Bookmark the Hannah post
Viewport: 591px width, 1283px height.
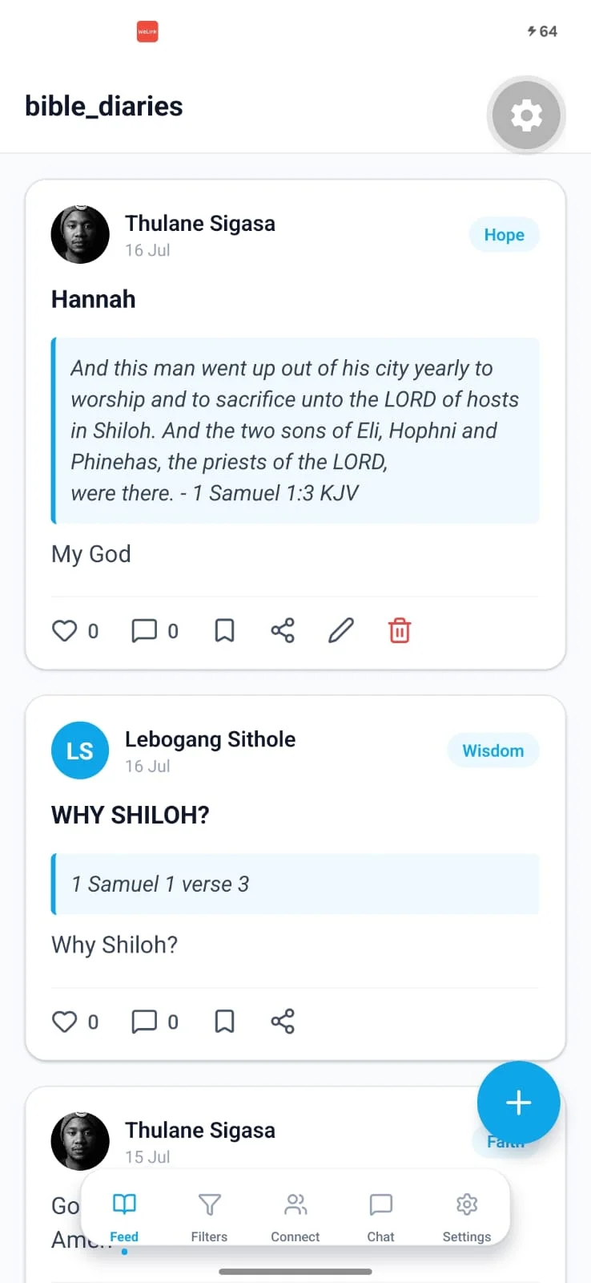[225, 631]
